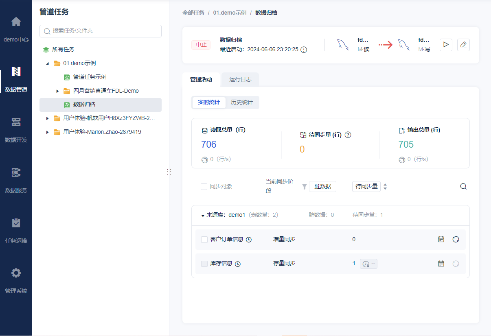
Task: Expand the 用户体验-帆软用户H8Xz3FYZWB folder
Action: click(x=48, y=118)
